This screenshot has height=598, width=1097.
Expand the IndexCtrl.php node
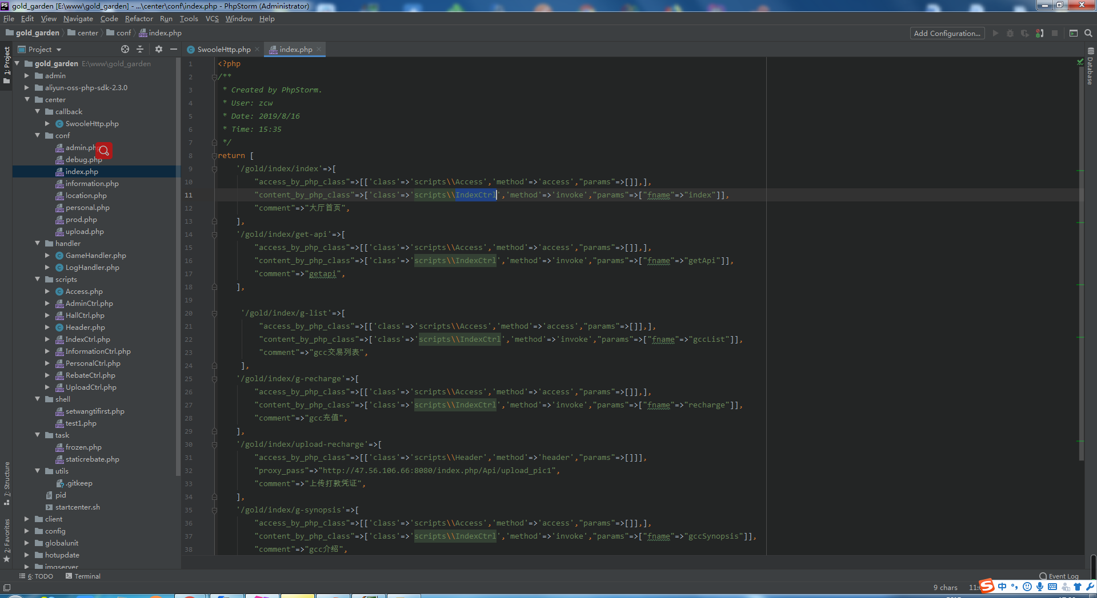point(47,339)
